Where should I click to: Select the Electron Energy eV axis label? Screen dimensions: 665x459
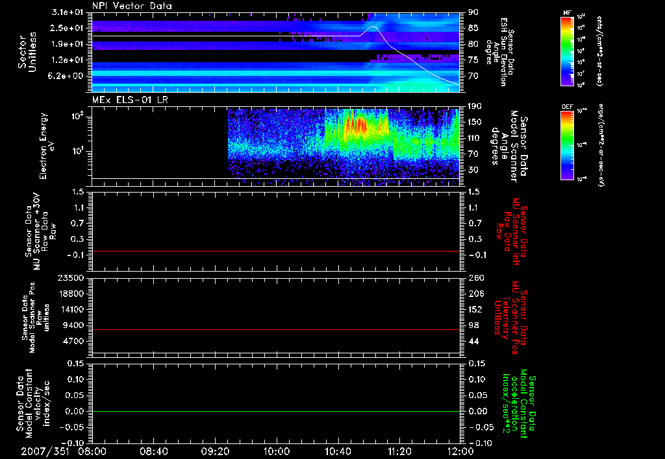[44, 146]
